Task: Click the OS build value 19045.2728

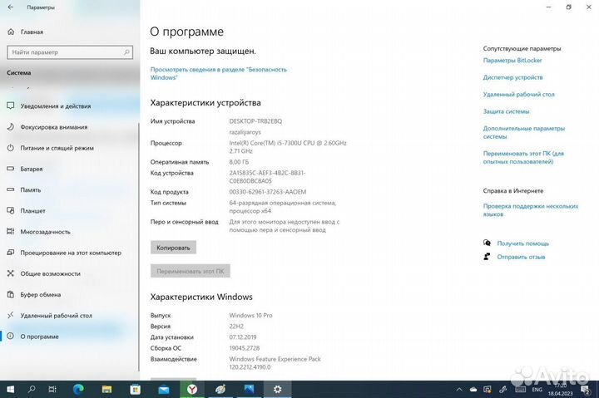Action: (x=244, y=348)
